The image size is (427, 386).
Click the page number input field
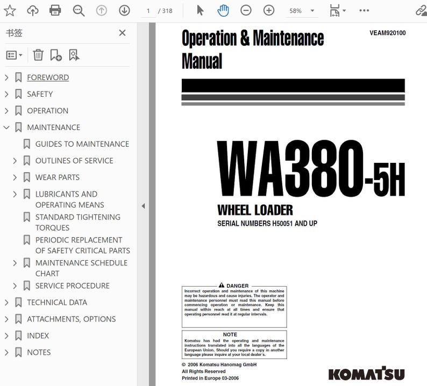coord(148,11)
